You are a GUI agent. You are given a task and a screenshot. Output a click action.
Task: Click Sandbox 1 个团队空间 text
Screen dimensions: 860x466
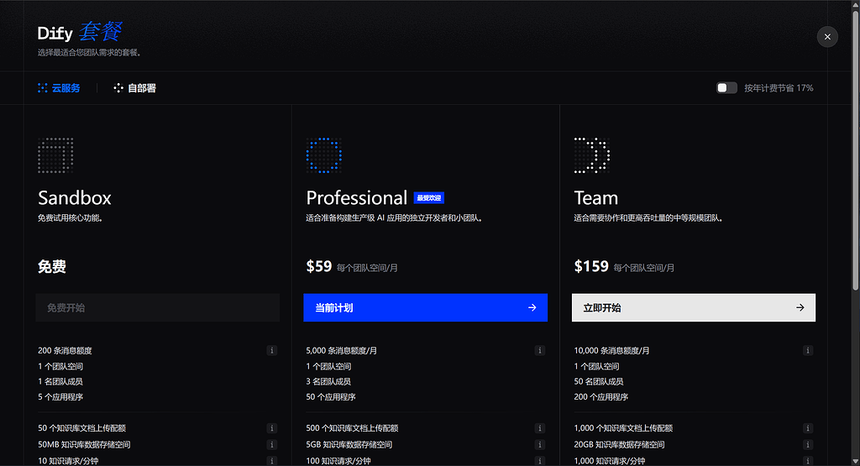[x=60, y=366]
